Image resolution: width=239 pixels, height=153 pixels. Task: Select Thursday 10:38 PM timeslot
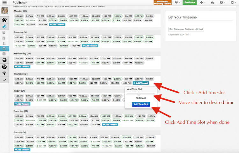click(x=127, y=83)
